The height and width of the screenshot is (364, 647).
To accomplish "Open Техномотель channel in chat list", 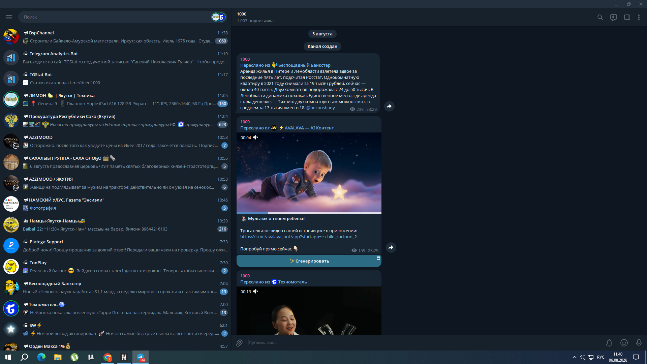I will click(x=116, y=308).
